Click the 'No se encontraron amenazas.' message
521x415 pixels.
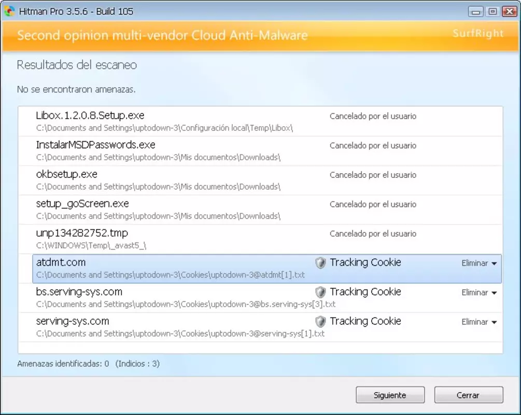[x=76, y=89]
